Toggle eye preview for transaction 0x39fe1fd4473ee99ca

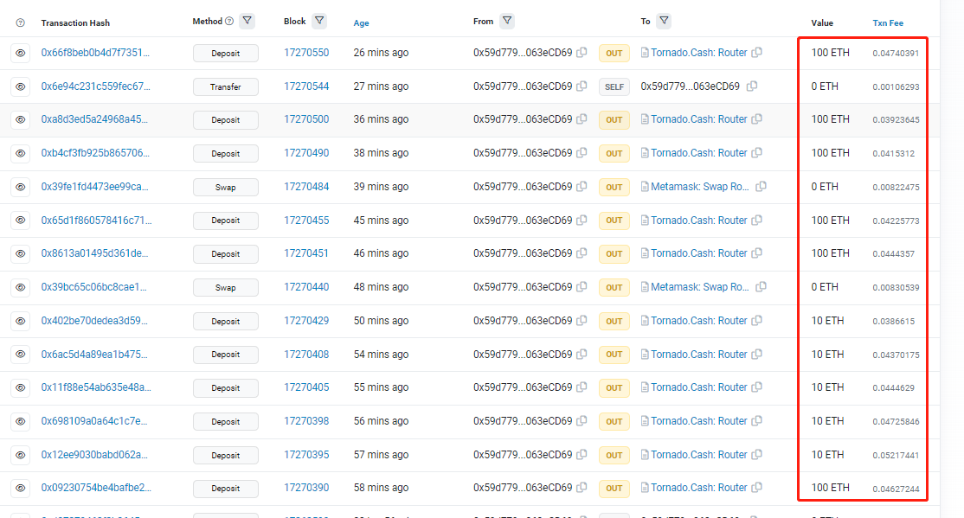[21, 187]
